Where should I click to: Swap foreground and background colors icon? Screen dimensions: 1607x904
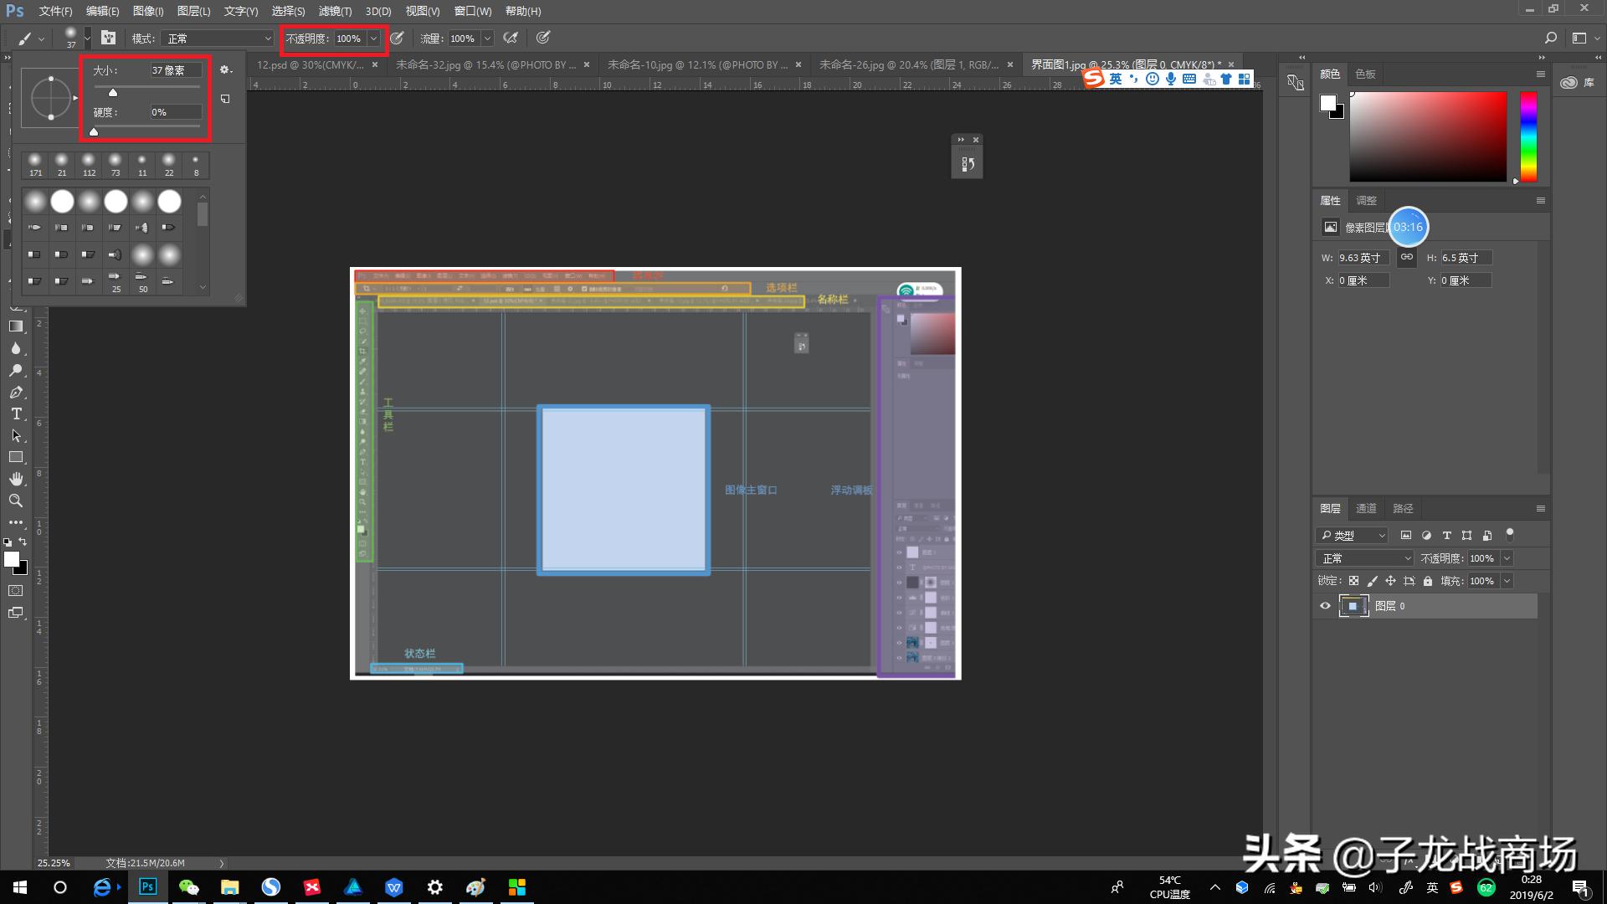tap(23, 542)
